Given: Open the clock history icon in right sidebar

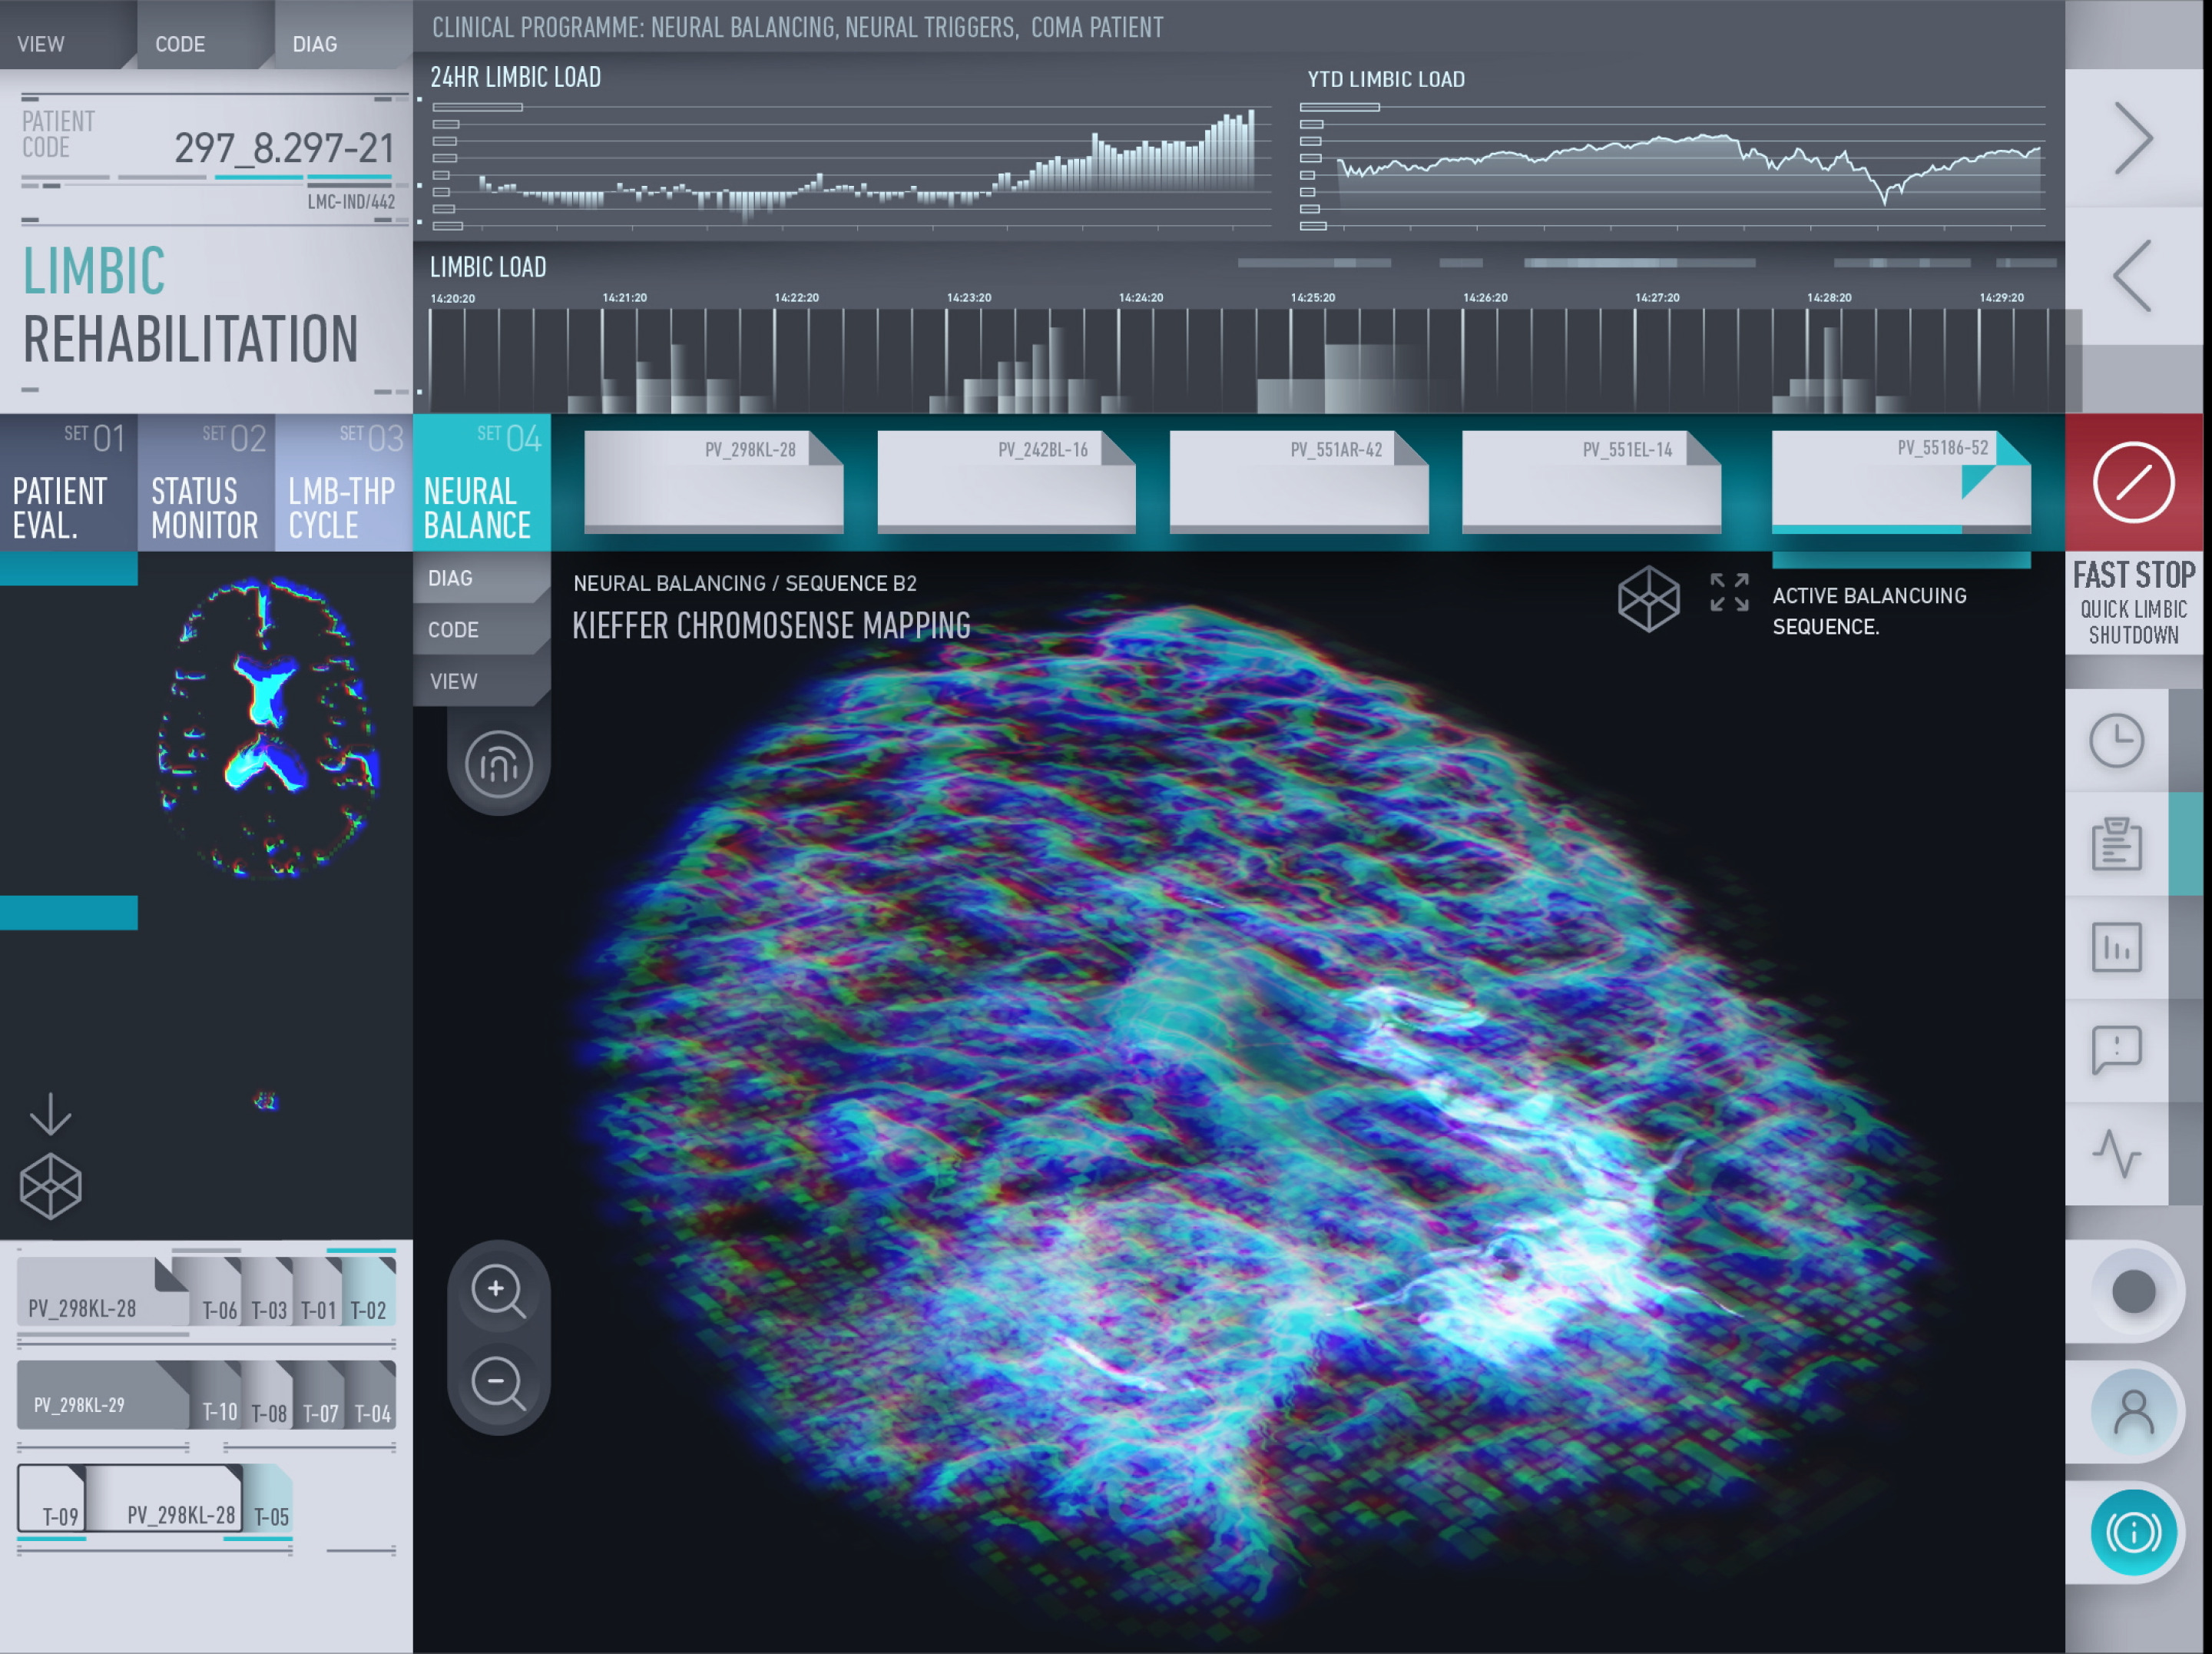Looking at the screenshot, I should pyautogui.click(x=2116, y=741).
